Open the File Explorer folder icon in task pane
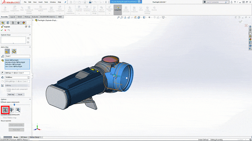This screenshot has height=141, width=252. (x=250, y=33)
